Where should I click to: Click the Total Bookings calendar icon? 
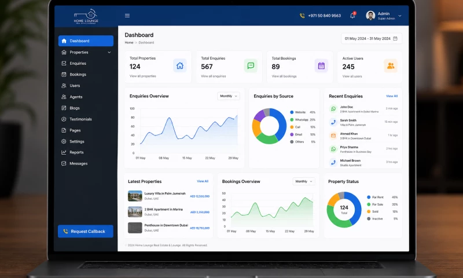[x=321, y=65]
